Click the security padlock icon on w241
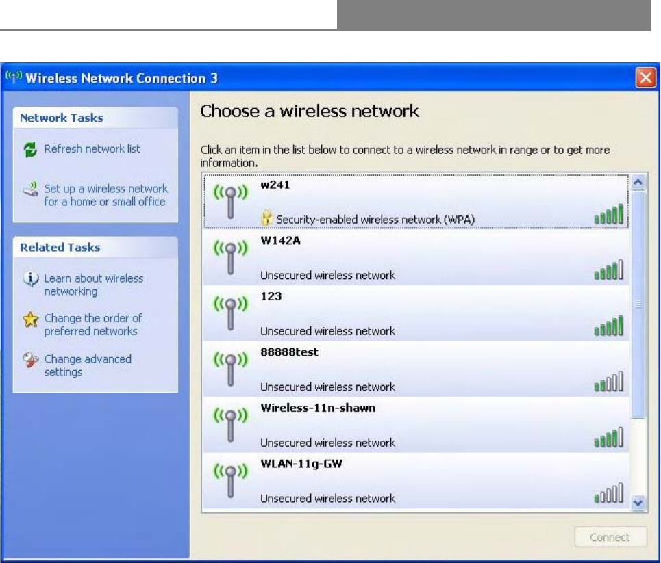This screenshot has width=661, height=563. [266, 218]
